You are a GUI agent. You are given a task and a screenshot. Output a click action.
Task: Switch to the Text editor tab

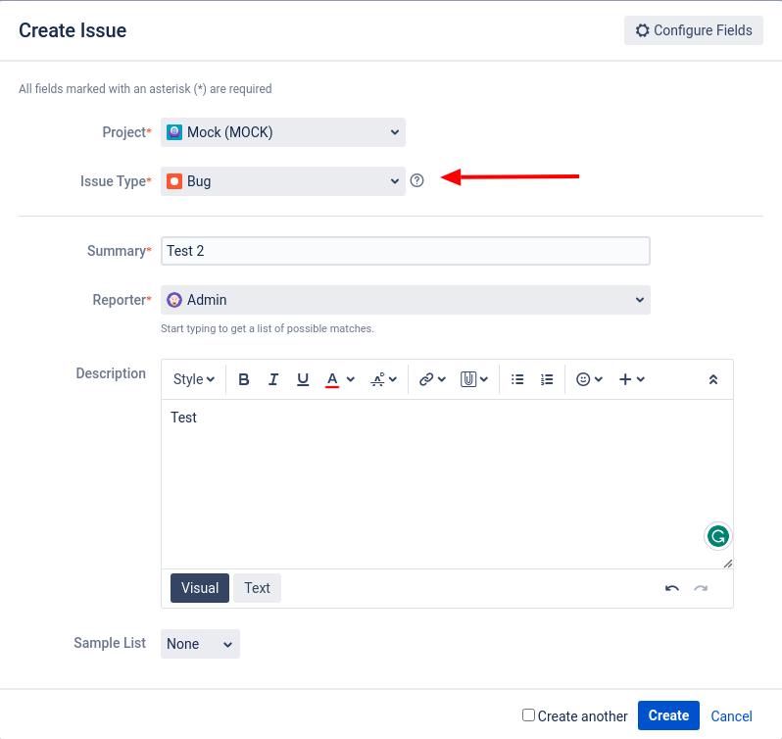(x=257, y=588)
